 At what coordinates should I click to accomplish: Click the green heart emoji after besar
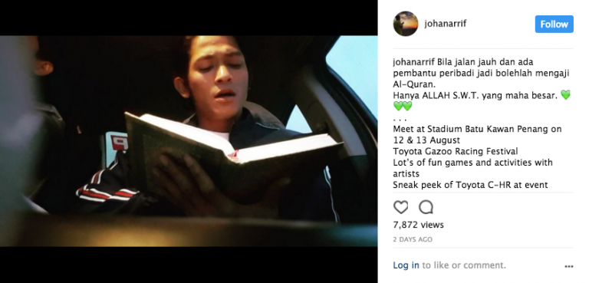pyautogui.click(x=565, y=95)
